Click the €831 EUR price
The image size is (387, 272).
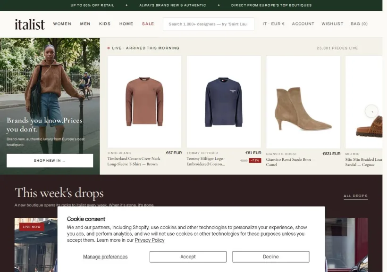coord(331,154)
